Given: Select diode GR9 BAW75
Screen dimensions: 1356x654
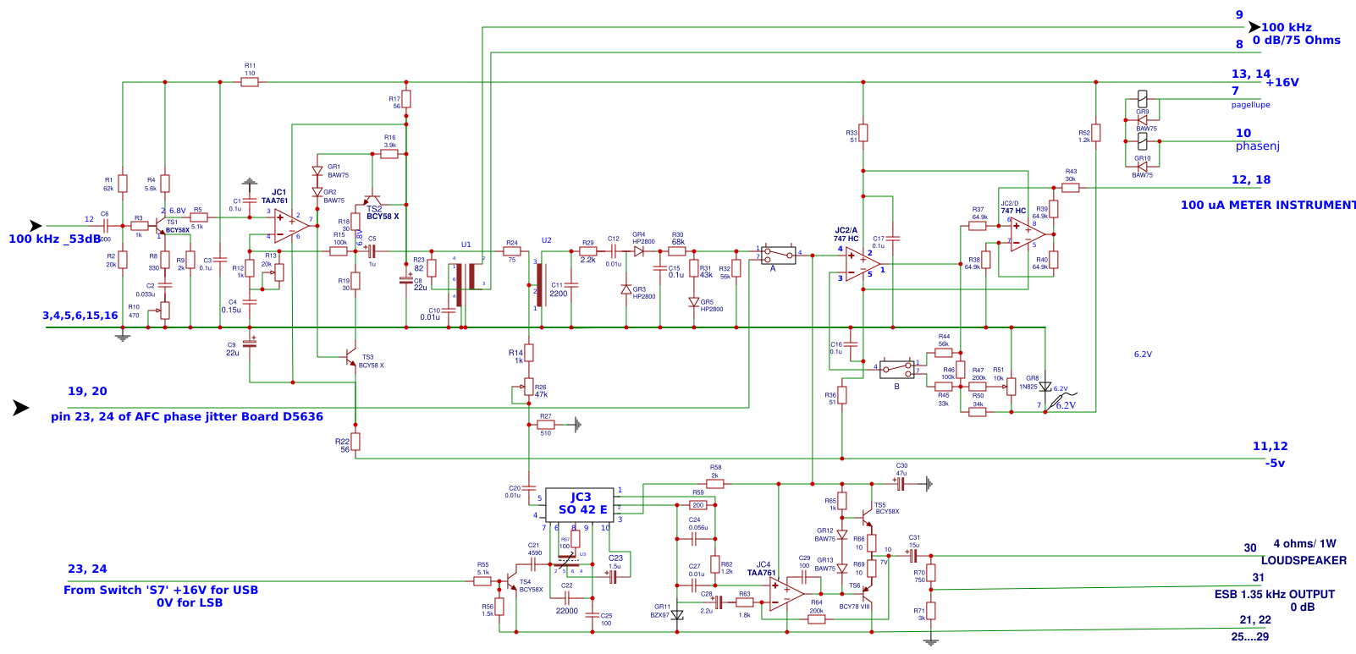Looking at the screenshot, I should [1142, 120].
